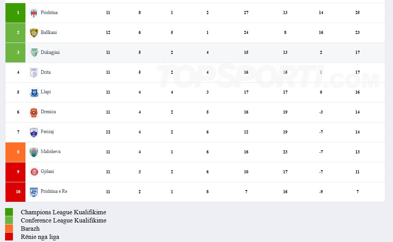Open the Llapi club logo
The image size is (393, 242).
[x=34, y=93]
